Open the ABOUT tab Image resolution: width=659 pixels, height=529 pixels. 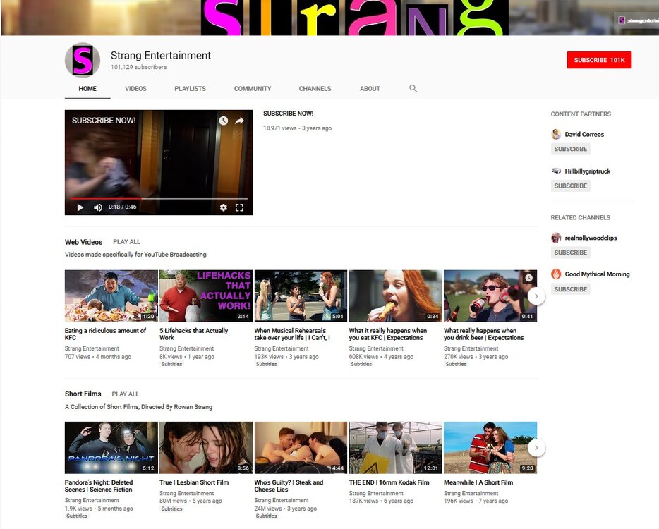(x=370, y=89)
